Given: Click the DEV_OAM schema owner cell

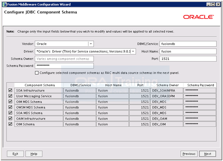Looking at the screenshot, I should (167, 119).
